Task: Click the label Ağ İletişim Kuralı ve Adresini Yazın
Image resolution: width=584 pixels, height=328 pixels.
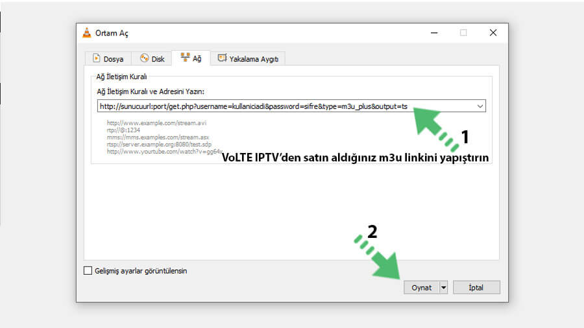Action: tap(151, 91)
